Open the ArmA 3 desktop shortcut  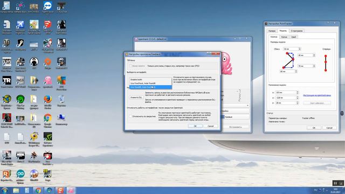pos(20,157)
